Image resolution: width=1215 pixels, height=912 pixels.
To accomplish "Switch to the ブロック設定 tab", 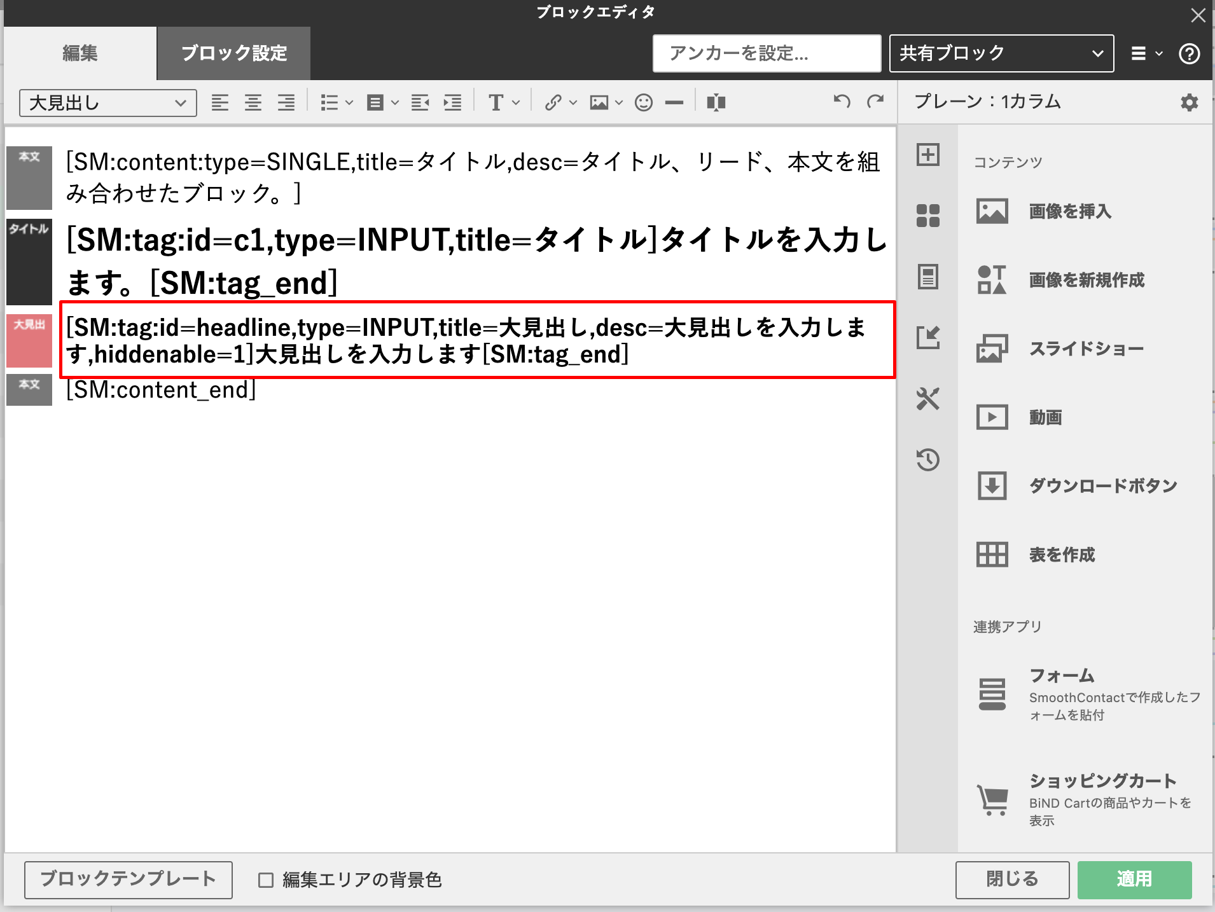I will point(234,53).
